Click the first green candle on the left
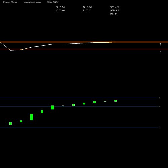Screen dimensions: 168x168 tap(10, 123)
